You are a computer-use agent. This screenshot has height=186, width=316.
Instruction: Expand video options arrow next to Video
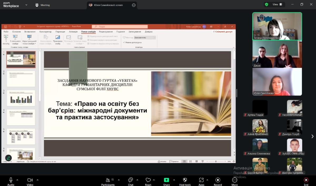pyautogui.click(x=37, y=180)
